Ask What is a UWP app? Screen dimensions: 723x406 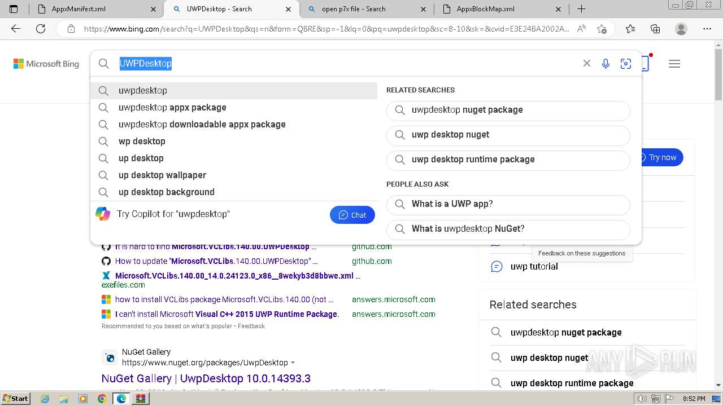pos(508,205)
